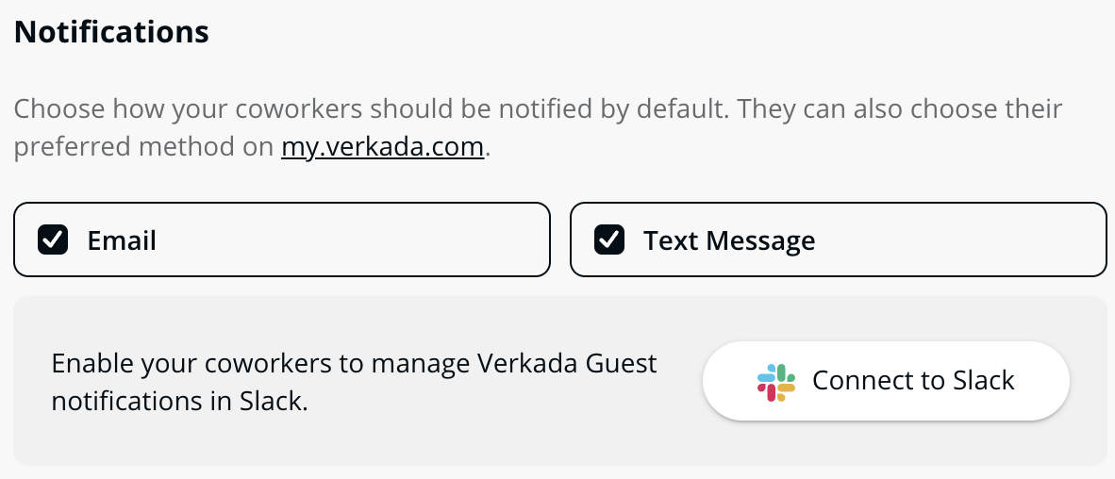Click empty space inside Text Message option box
This screenshot has height=479, width=1115.
[x=962, y=240]
